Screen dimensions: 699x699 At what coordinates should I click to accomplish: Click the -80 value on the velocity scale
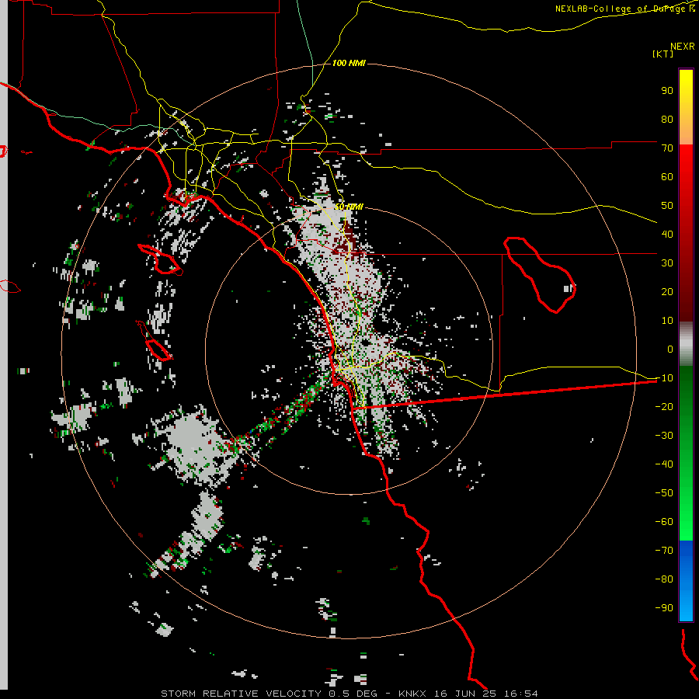664,579
